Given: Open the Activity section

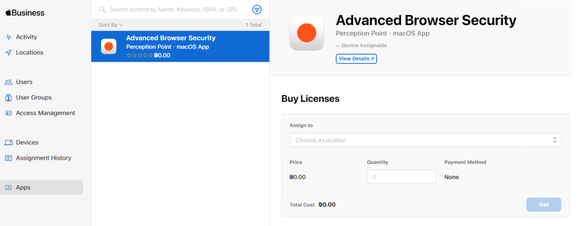Looking at the screenshot, I should [x=26, y=37].
